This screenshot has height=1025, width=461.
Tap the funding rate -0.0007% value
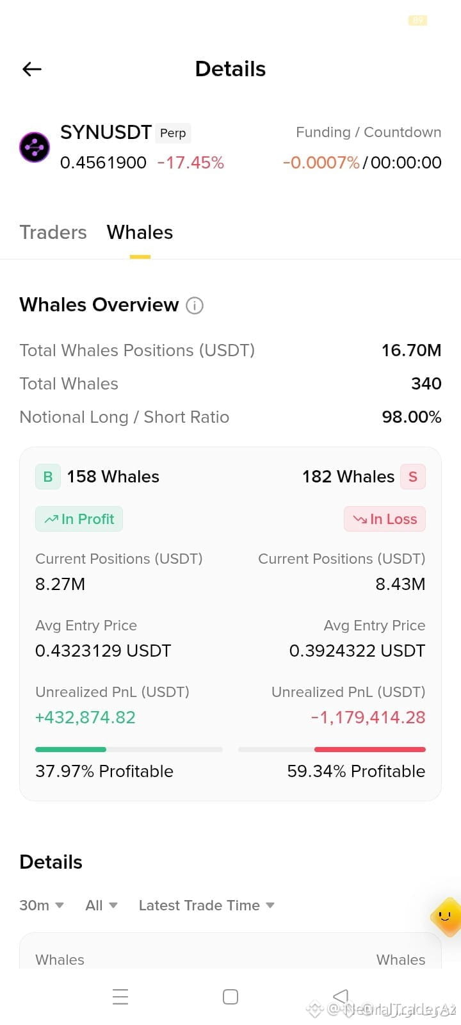[321, 163]
